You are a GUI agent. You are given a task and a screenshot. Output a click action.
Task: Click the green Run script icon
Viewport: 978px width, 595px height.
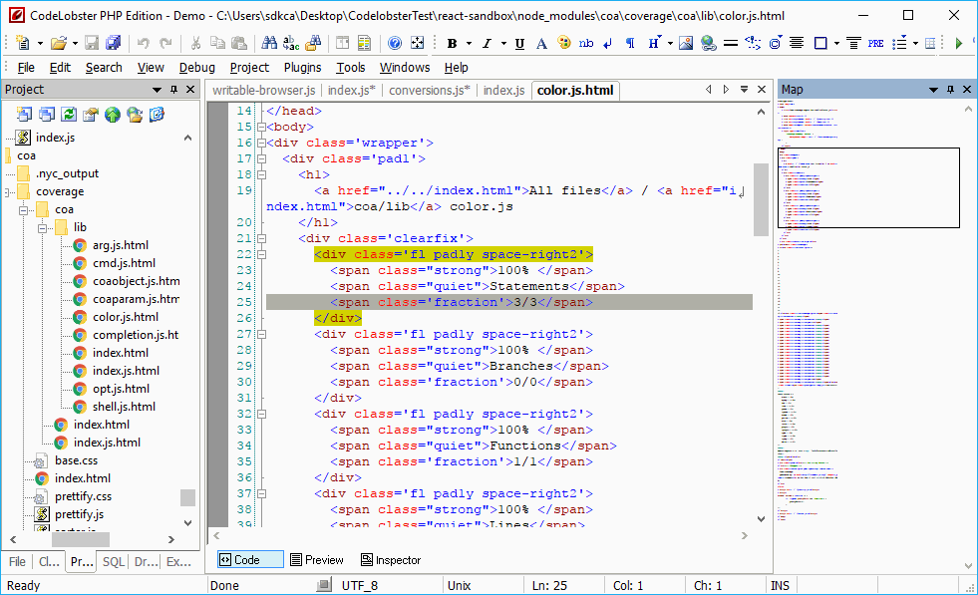[957, 42]
